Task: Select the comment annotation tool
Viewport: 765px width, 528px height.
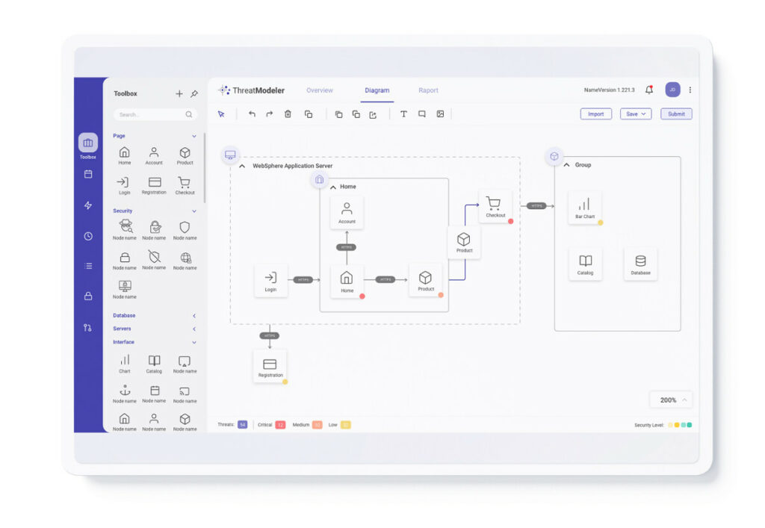Action: (422, 114)
